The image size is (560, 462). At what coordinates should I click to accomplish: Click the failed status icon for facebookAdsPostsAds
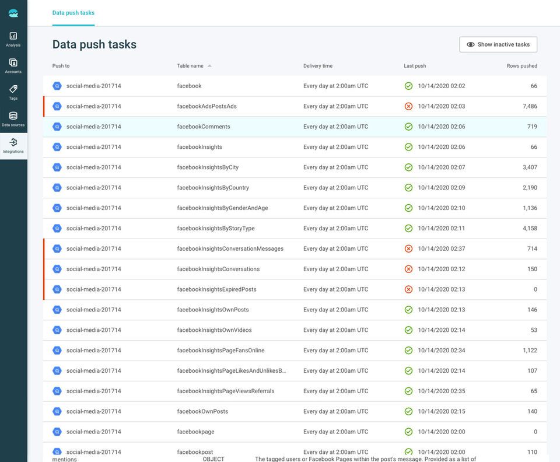pos(408,106)
